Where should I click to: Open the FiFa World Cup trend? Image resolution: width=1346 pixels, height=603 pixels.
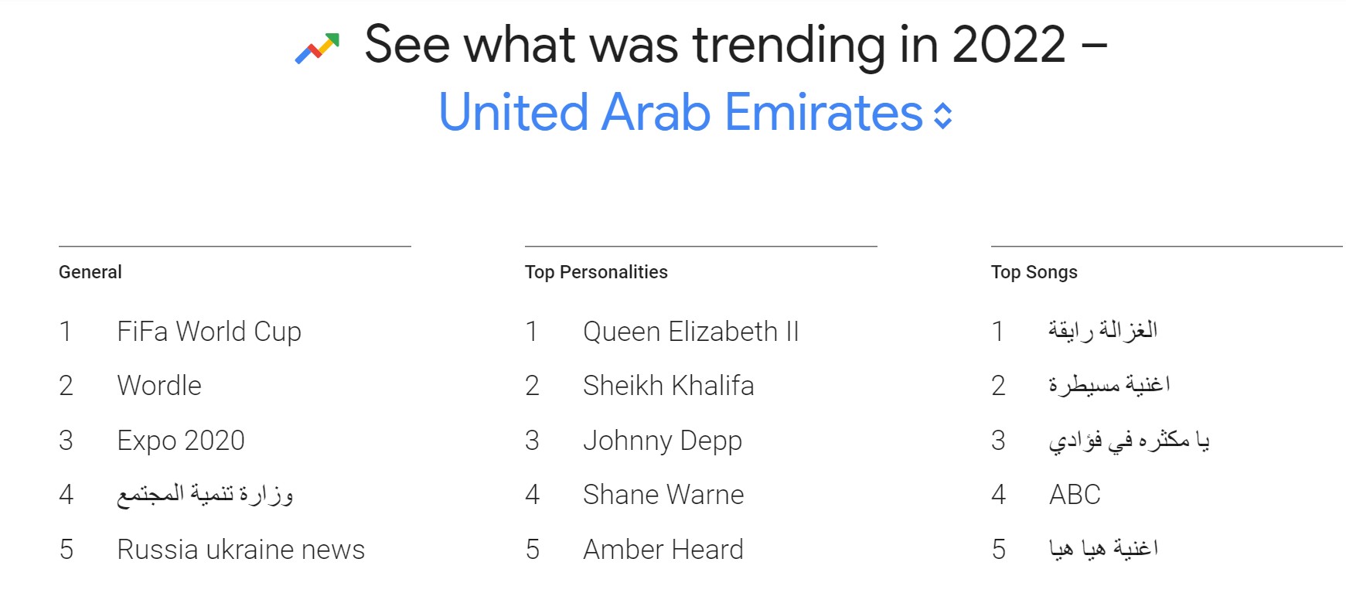pyautogui.click(x=209, y=332)
